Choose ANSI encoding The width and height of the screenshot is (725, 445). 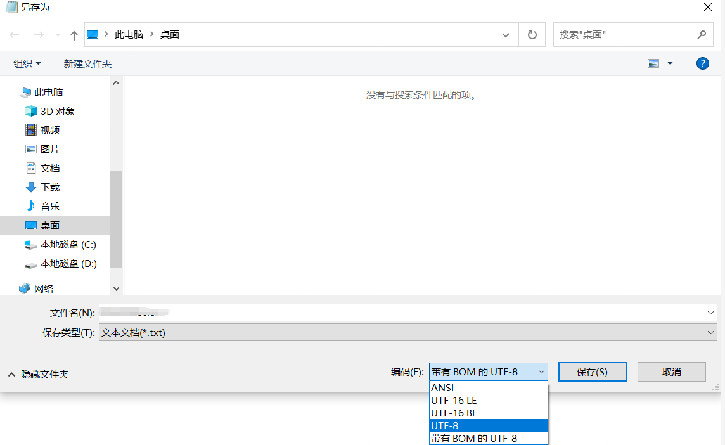click(489, 388)
